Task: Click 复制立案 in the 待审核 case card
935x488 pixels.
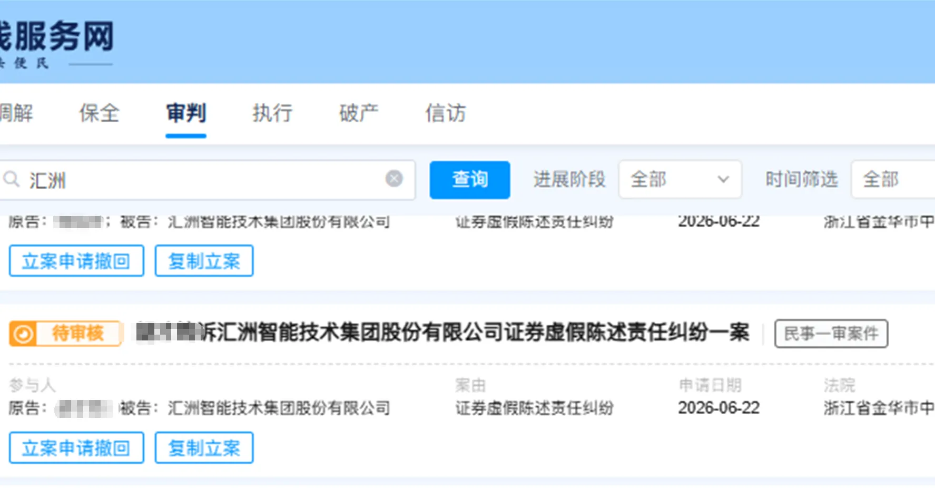Action: click(204, 448)
